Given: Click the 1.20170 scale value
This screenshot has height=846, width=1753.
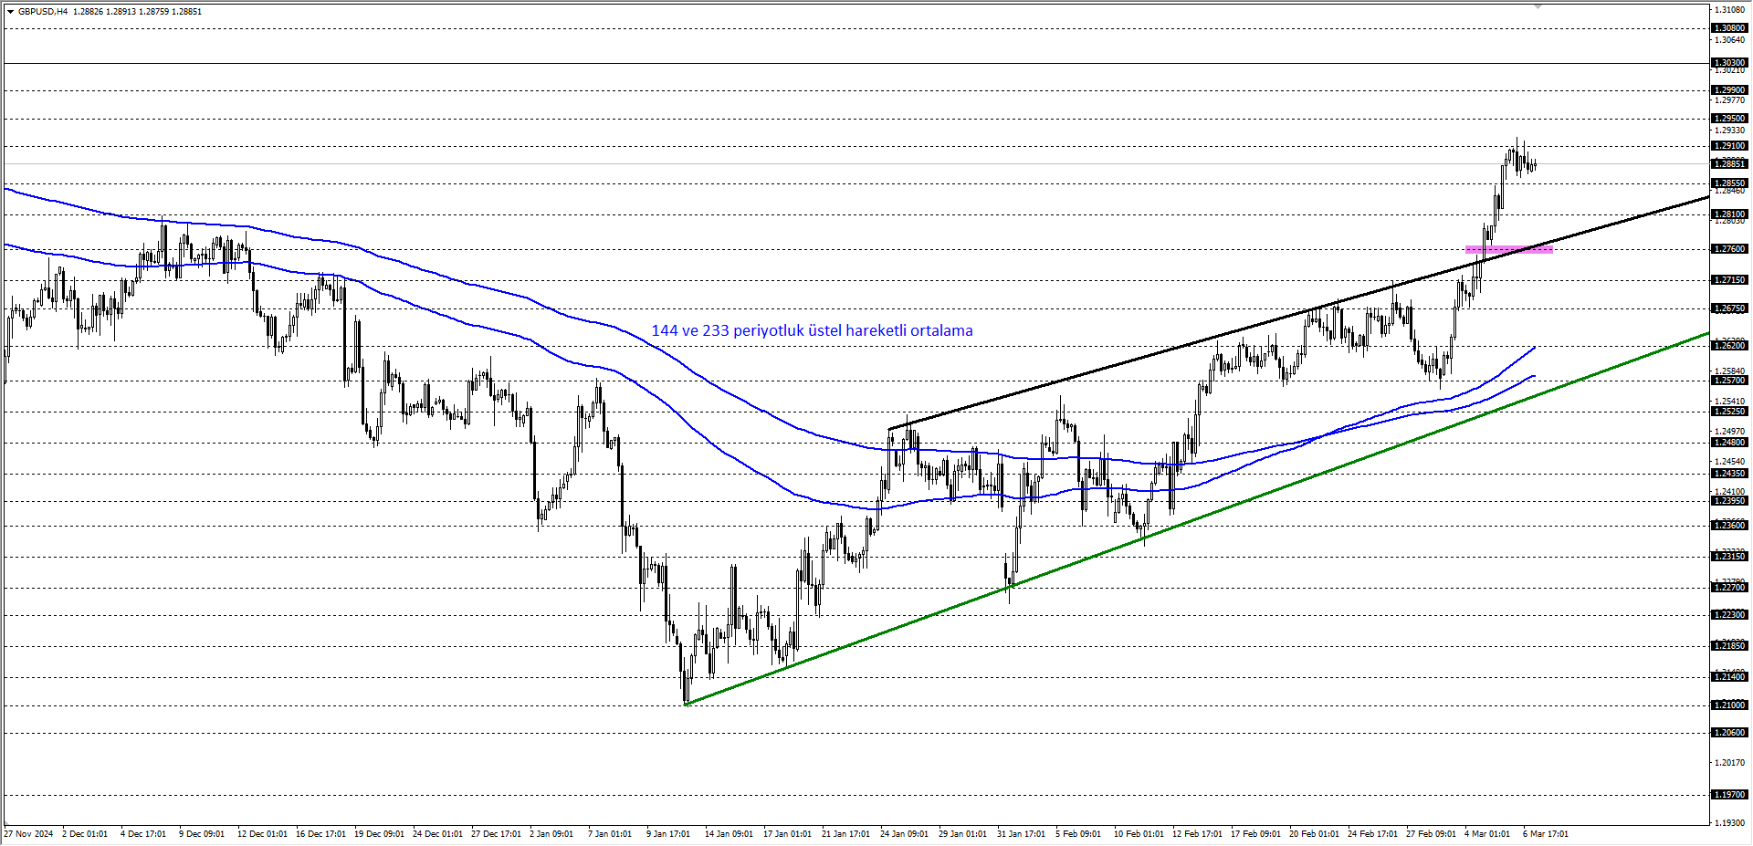Looking at the screenshot, I should (x=1729, y=763).
